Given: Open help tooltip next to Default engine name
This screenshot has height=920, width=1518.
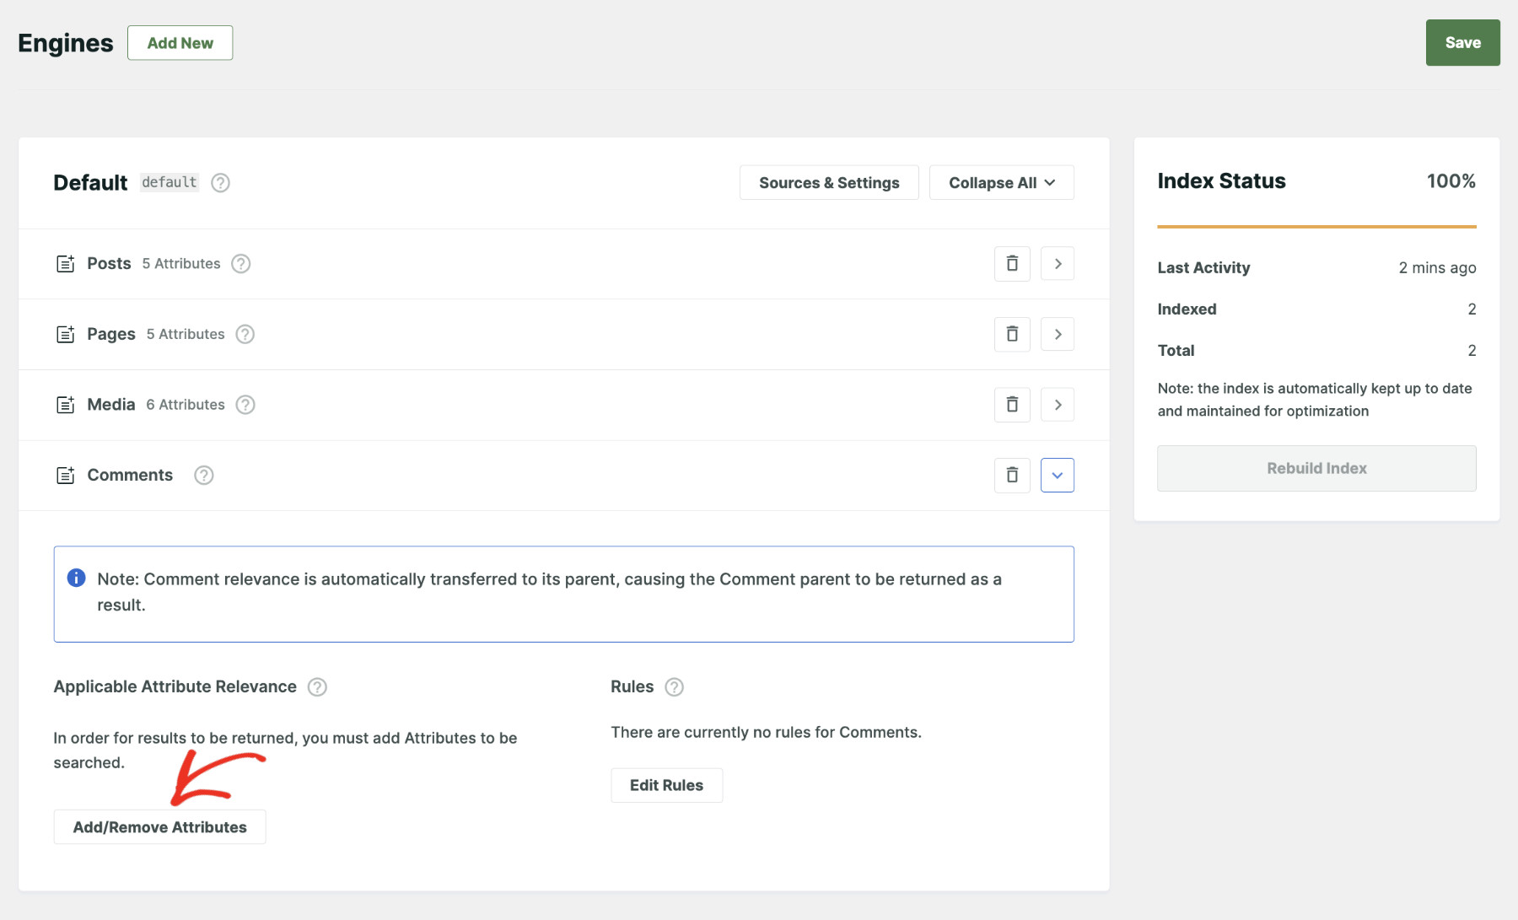Looking at the screenshot, I should click(x=220, y=182).
